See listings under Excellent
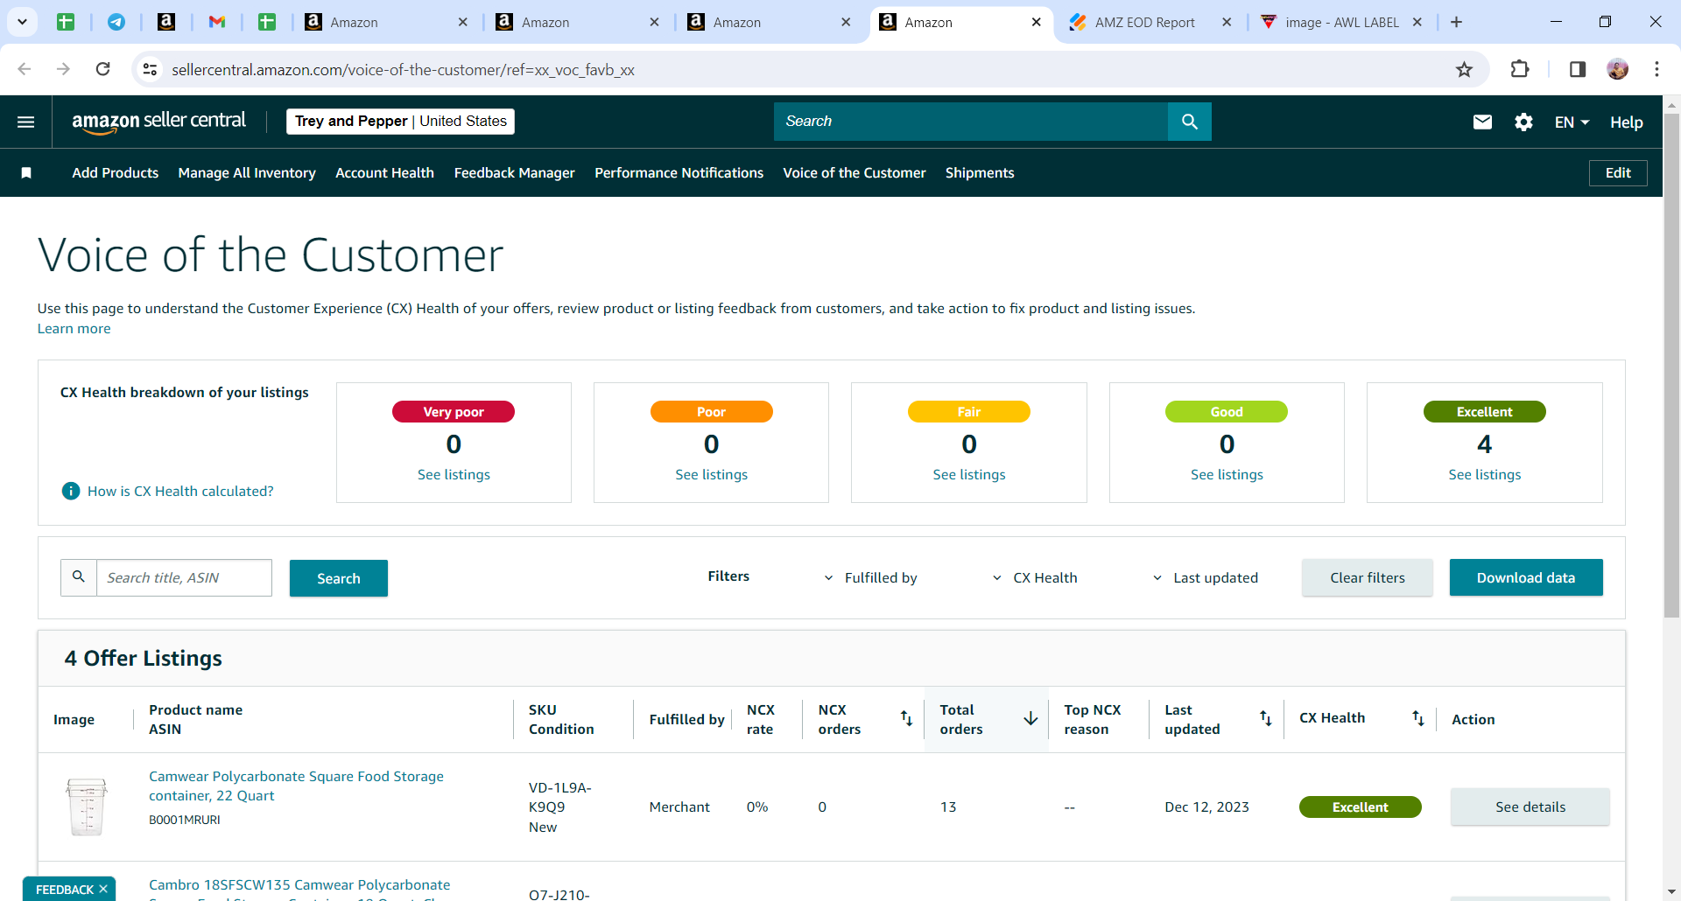The height and width of the screenshot is (901, 1681). click(1485, 474)
